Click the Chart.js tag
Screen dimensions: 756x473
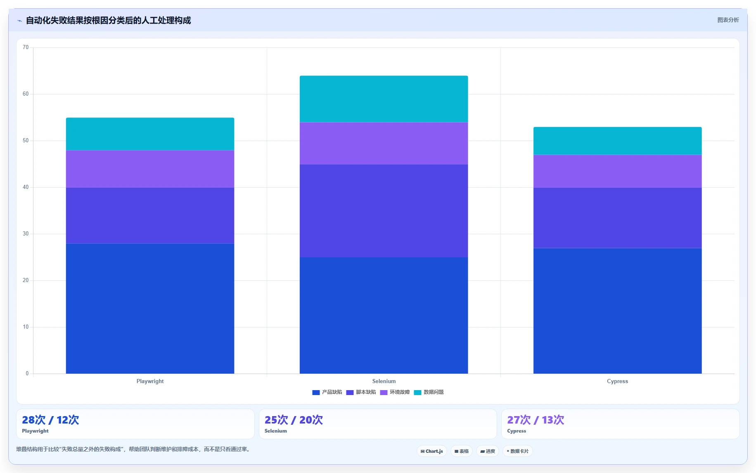pos(431,451)
